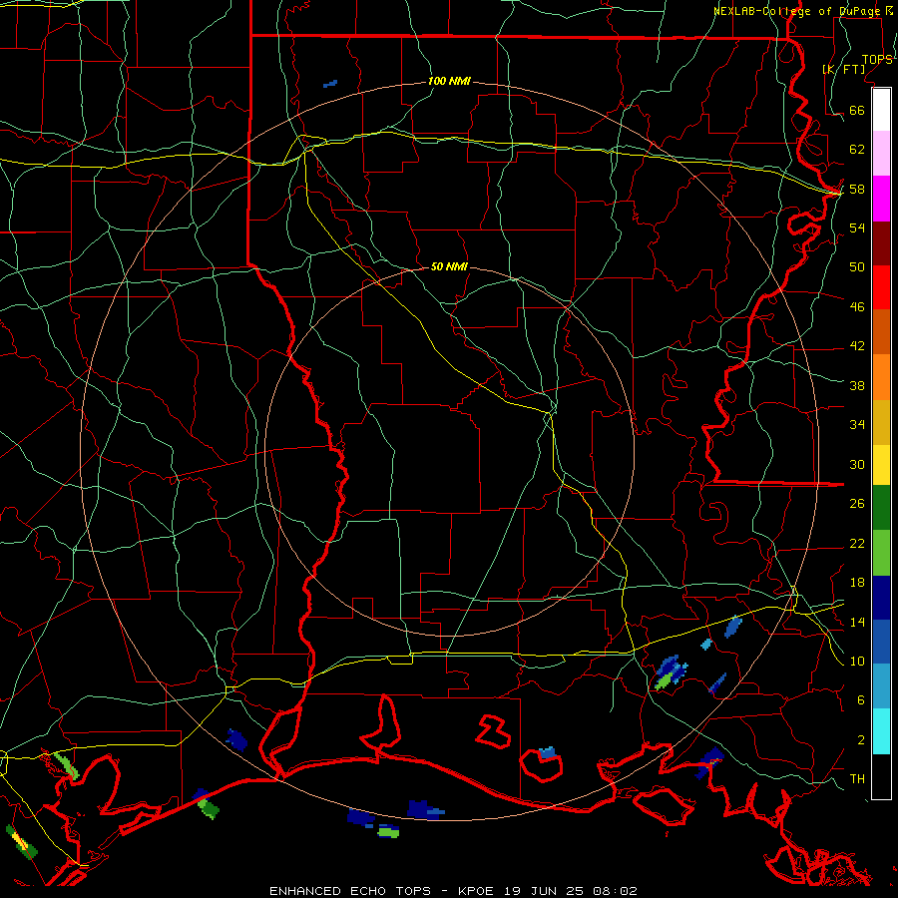Click the blue echo inside the red lake outline
The width and height of the screenshot is (898, 898).
547,752
